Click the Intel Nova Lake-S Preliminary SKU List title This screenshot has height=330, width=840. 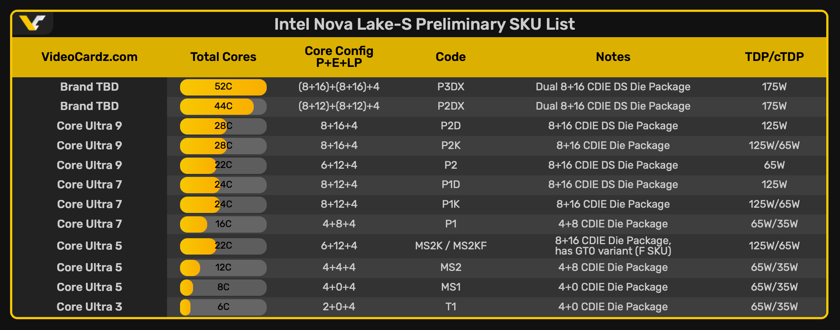coord(424,24)
